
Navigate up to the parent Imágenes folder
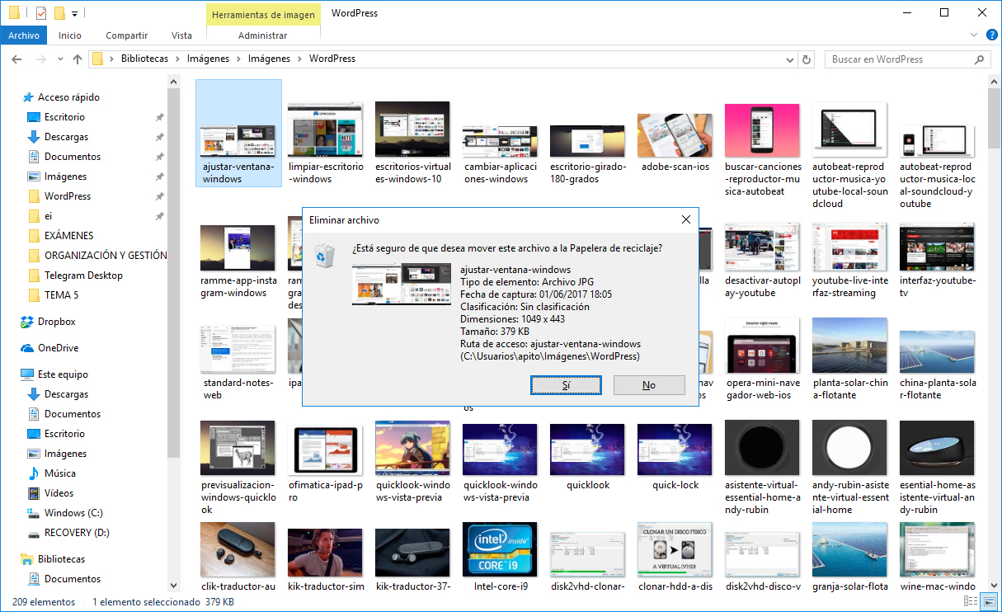coord(77,59)
